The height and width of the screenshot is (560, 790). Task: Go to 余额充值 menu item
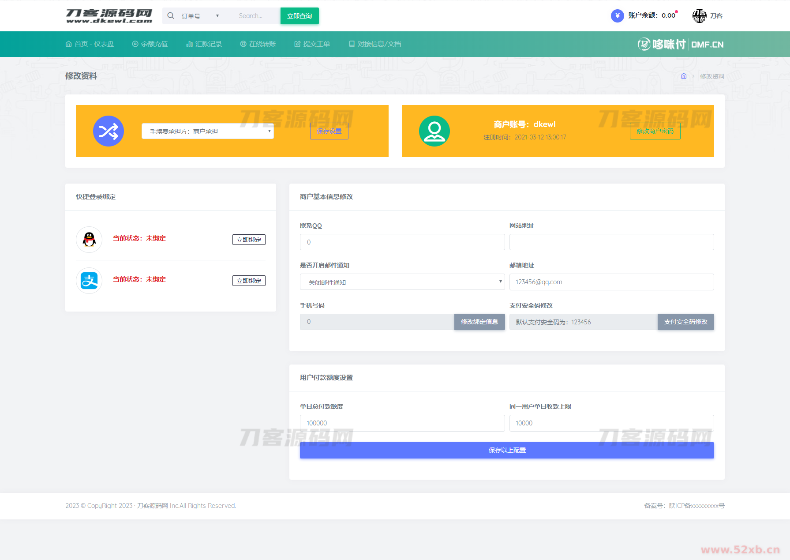pyautogui.click(x=150, y=44)
